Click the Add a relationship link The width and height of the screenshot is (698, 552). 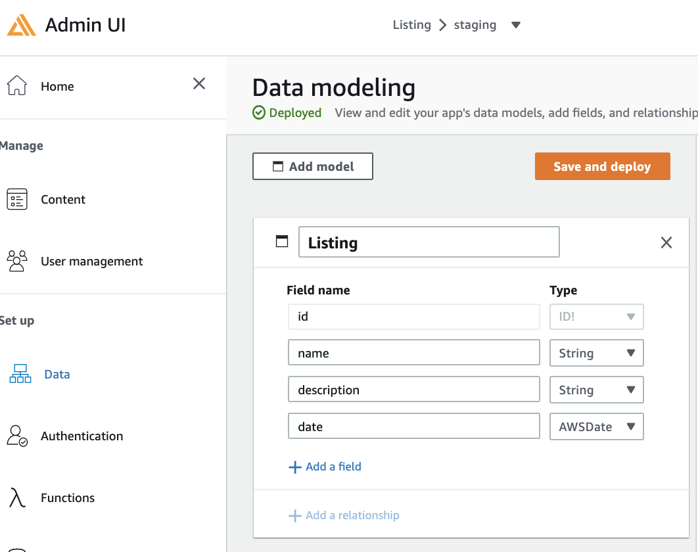[352, 515]
